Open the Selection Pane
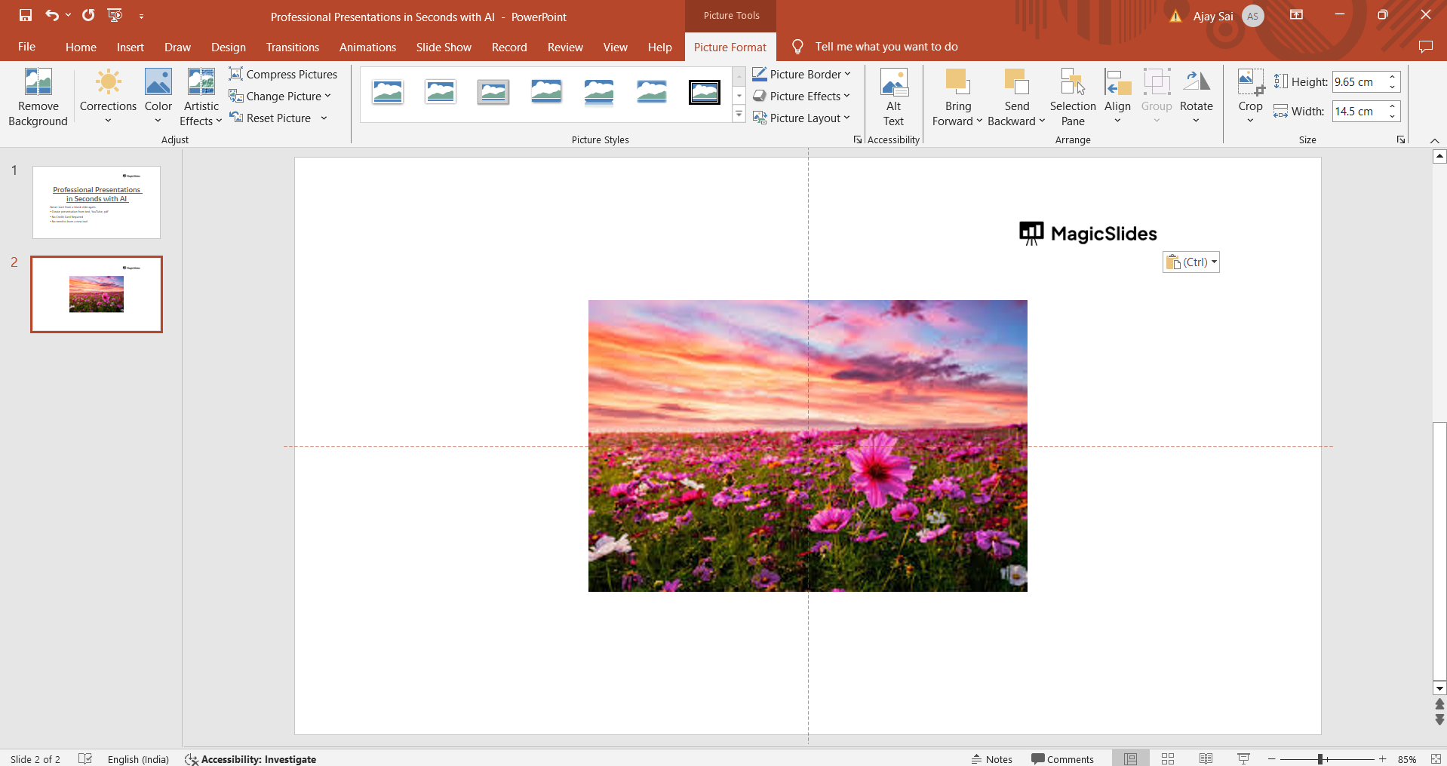The image size is (1447, 766). tap(1073, 97)
